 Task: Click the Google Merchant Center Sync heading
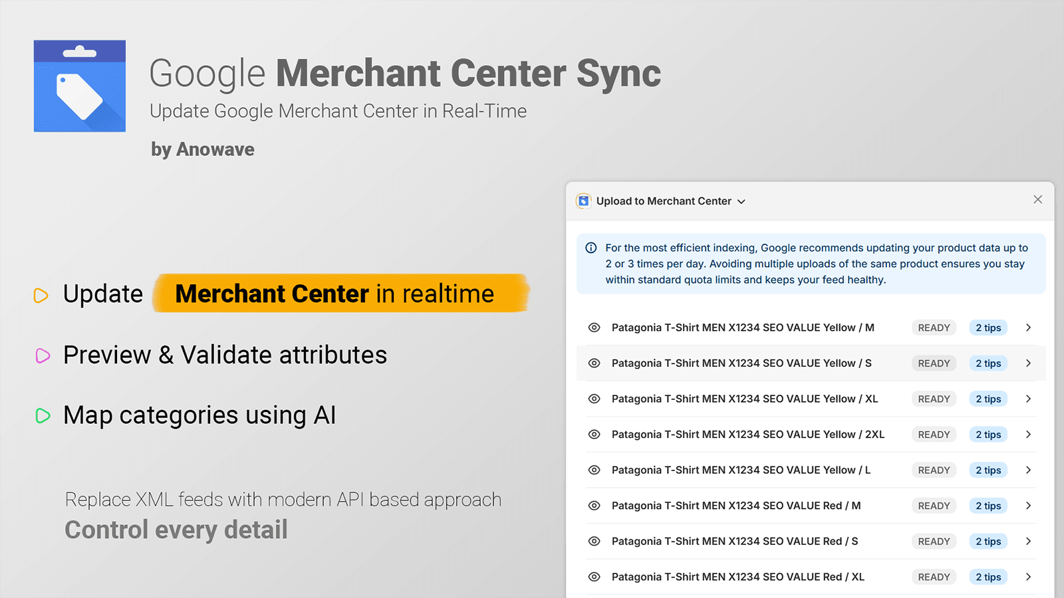(405, 74)
